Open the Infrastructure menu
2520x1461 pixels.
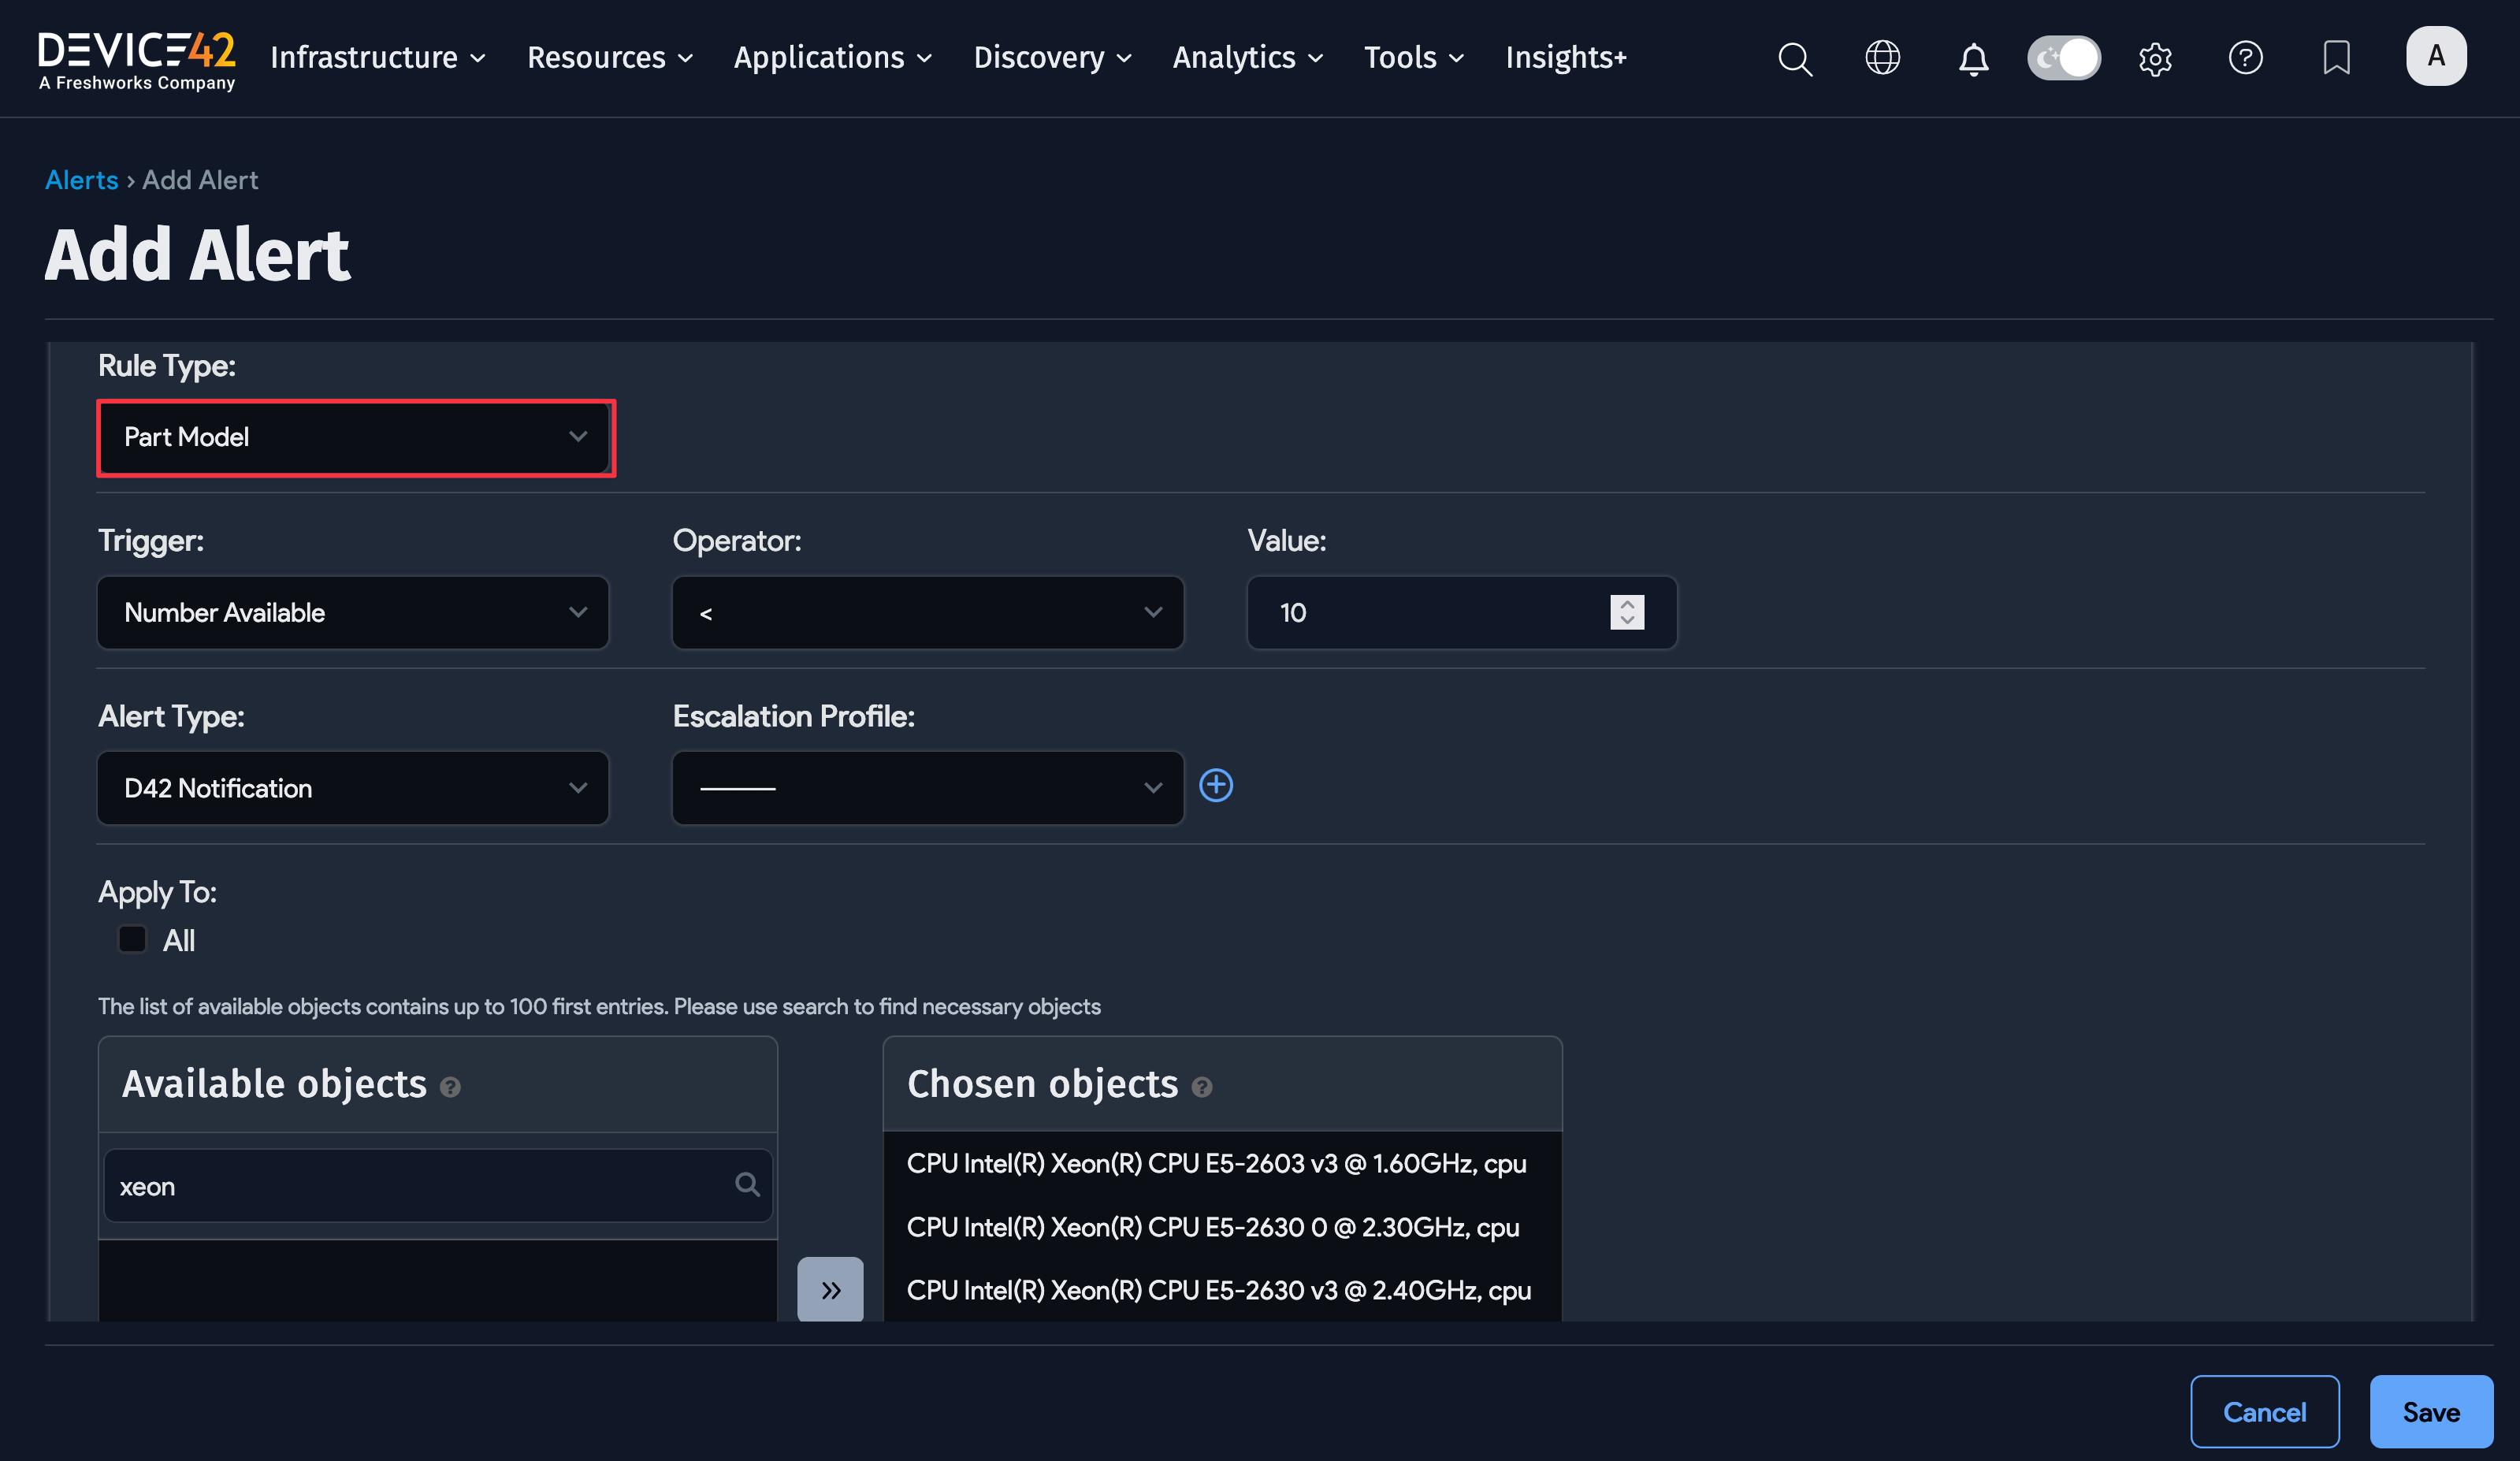tap(377, 57)
